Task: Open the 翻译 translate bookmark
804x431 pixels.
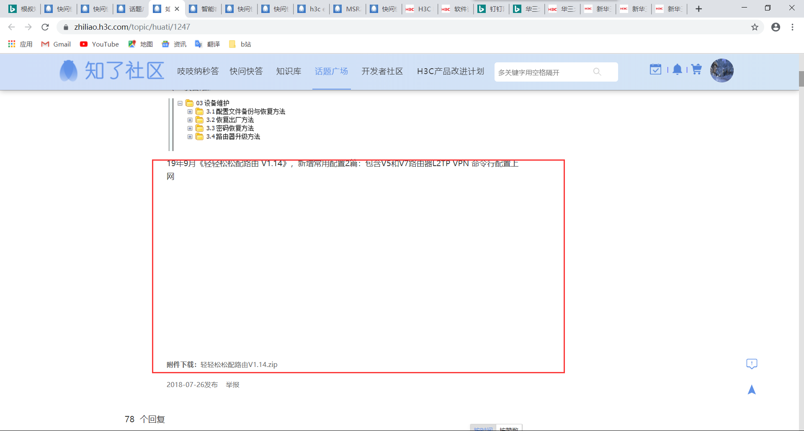Action: pos(207,44)
